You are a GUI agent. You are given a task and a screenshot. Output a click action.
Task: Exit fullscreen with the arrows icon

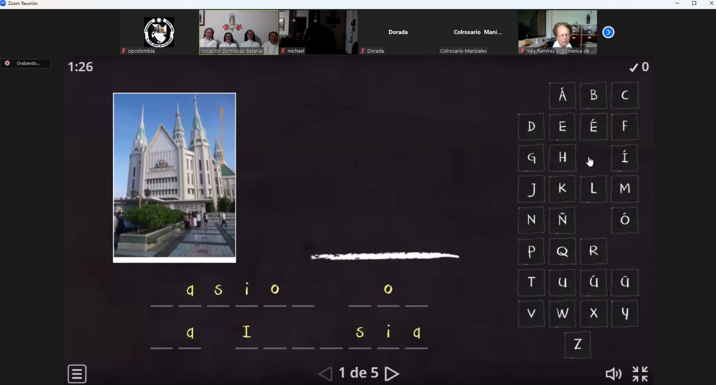point(640,374)
